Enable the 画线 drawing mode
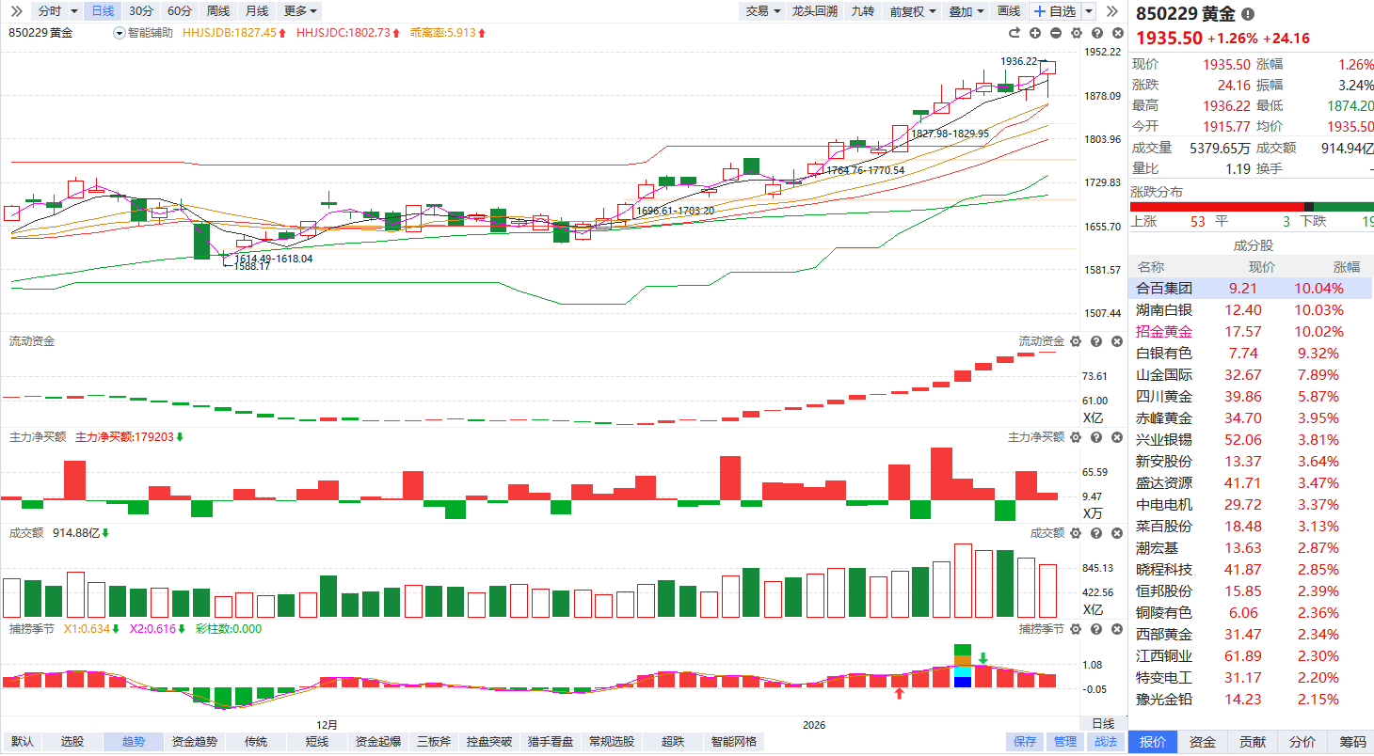The height and width of the screenshot is (756, 1374). [1009, 11]
